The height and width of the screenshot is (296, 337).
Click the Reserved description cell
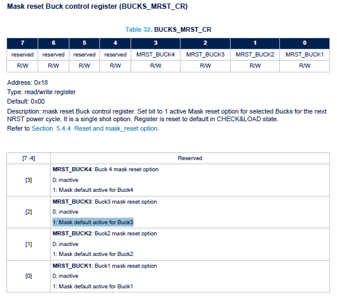[190, 158]
